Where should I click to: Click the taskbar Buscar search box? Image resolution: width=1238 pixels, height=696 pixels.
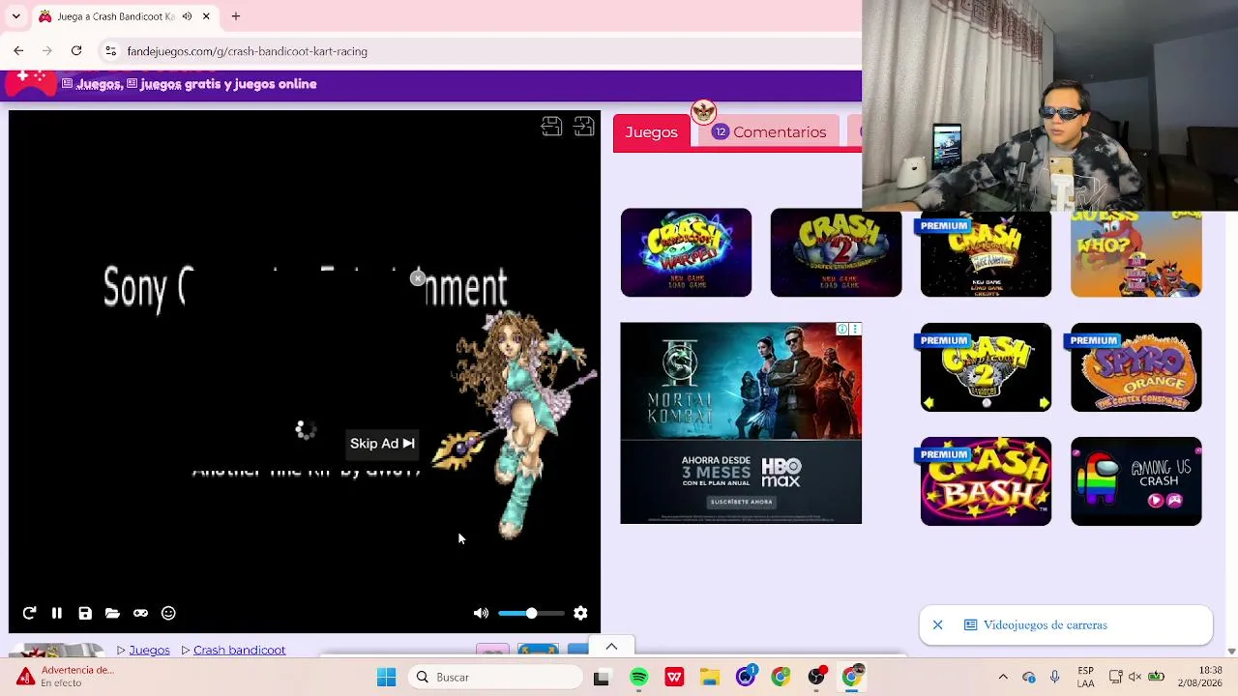click(496, 678)
